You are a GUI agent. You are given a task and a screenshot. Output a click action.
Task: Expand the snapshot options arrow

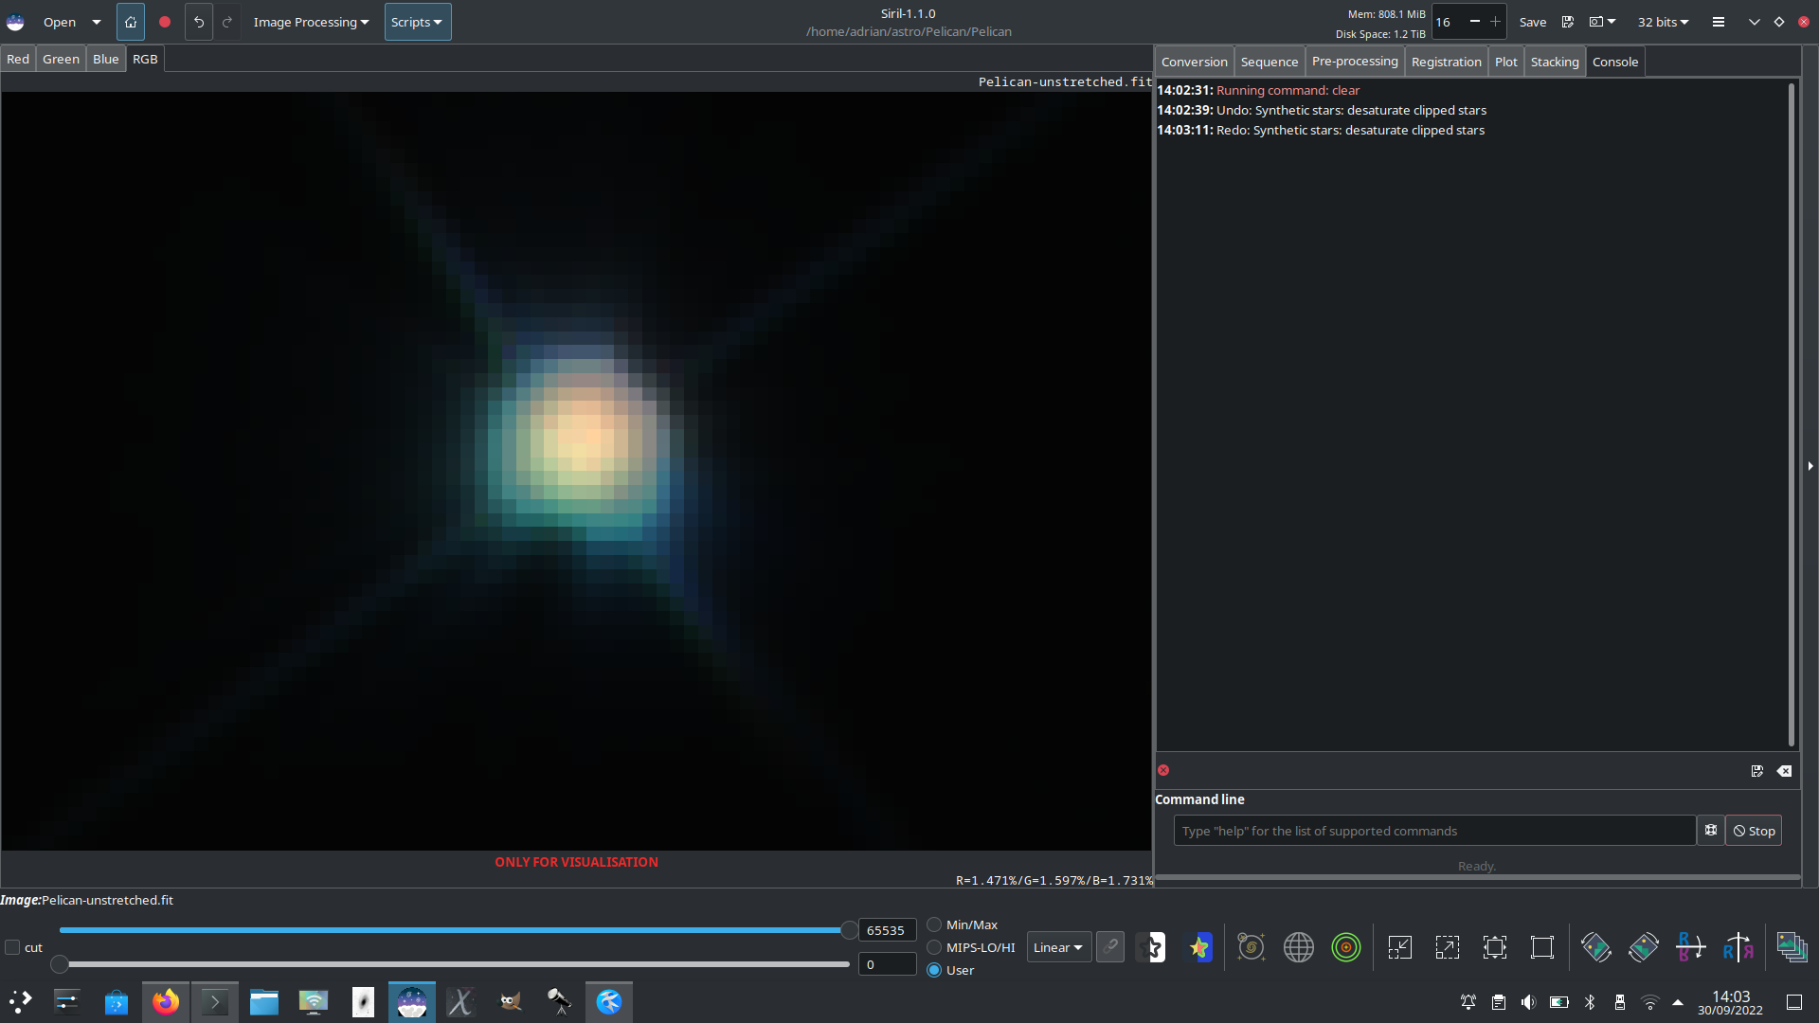pyautogui.click(x=1612, y=22)
